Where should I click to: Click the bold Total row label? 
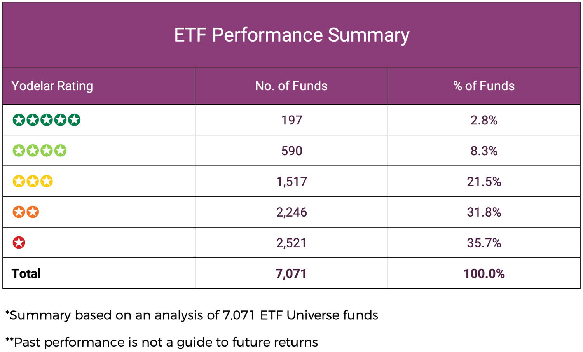[x=26, y=274]
